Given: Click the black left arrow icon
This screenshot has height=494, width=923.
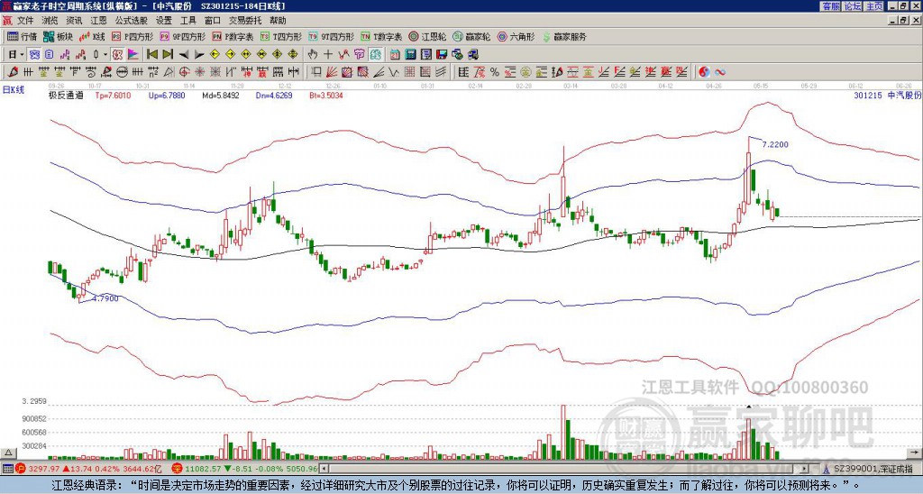Looking at the screenshot, I should [184, 55].
